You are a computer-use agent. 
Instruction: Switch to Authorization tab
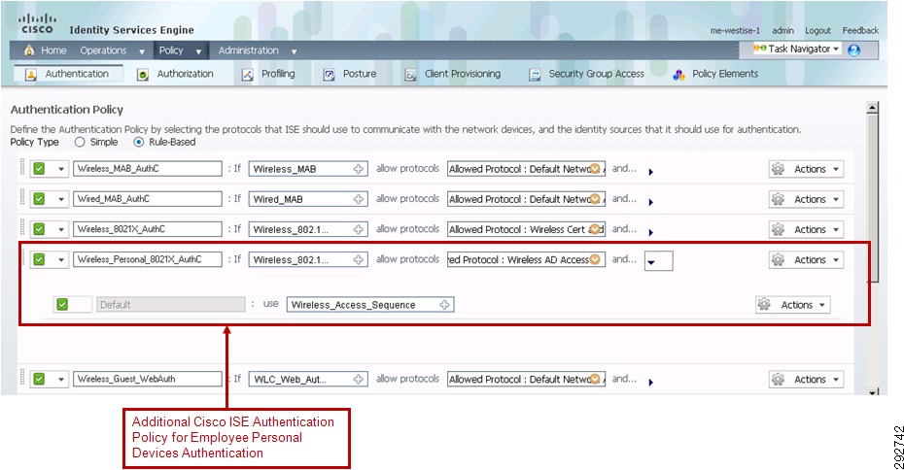pyautogui.click(x=175, y=75)
